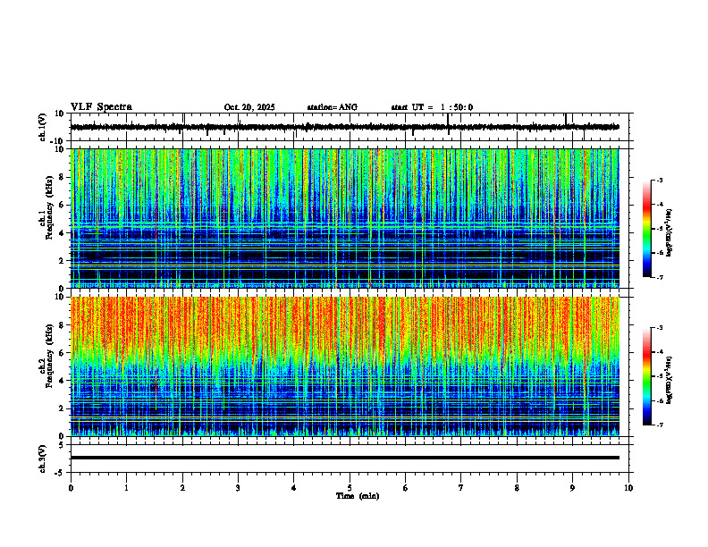This screenshot has width=708, height=547.
Task: Click the ch.1 spectrogram plot
Action: [344, 218]
